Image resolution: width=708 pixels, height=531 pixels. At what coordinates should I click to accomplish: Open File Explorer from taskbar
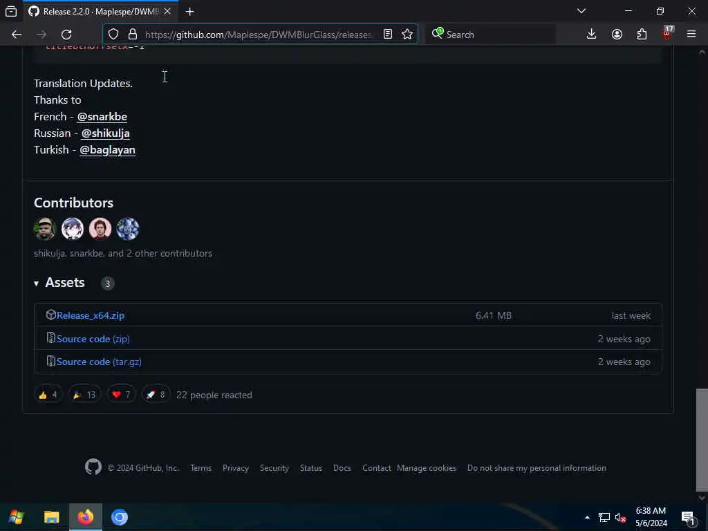[x=51, y=517]
